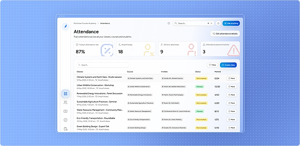Screen dimensions: 300x146
Task: Click the top Search field with magnifier
Action: [x=193, y=23]
